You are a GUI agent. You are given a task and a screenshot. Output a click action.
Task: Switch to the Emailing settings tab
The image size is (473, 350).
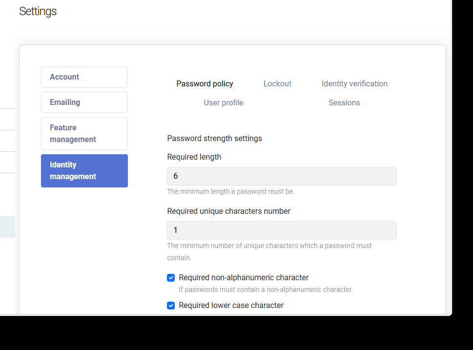[84, 103]
